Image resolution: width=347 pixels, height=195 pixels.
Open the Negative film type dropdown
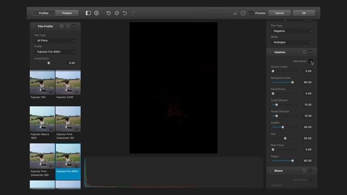point(292,31)
